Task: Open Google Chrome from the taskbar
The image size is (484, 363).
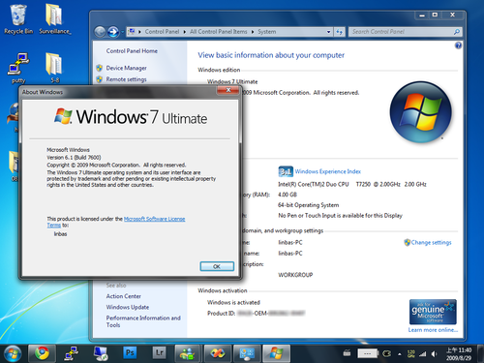Action: [42, 353]
